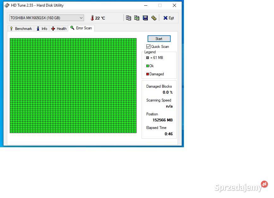The width and height of the screenshot is (274, 198).
Task: Click the copy screenshot to clipboard icon
Action: [x=137, y=18]
